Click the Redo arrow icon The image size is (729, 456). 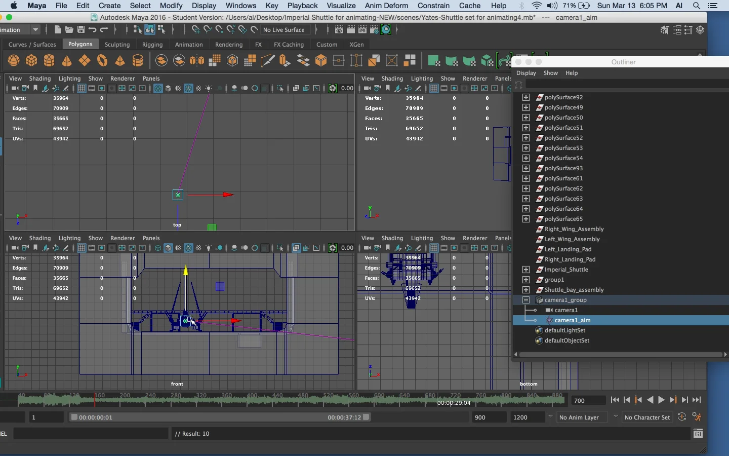[104, 30]
